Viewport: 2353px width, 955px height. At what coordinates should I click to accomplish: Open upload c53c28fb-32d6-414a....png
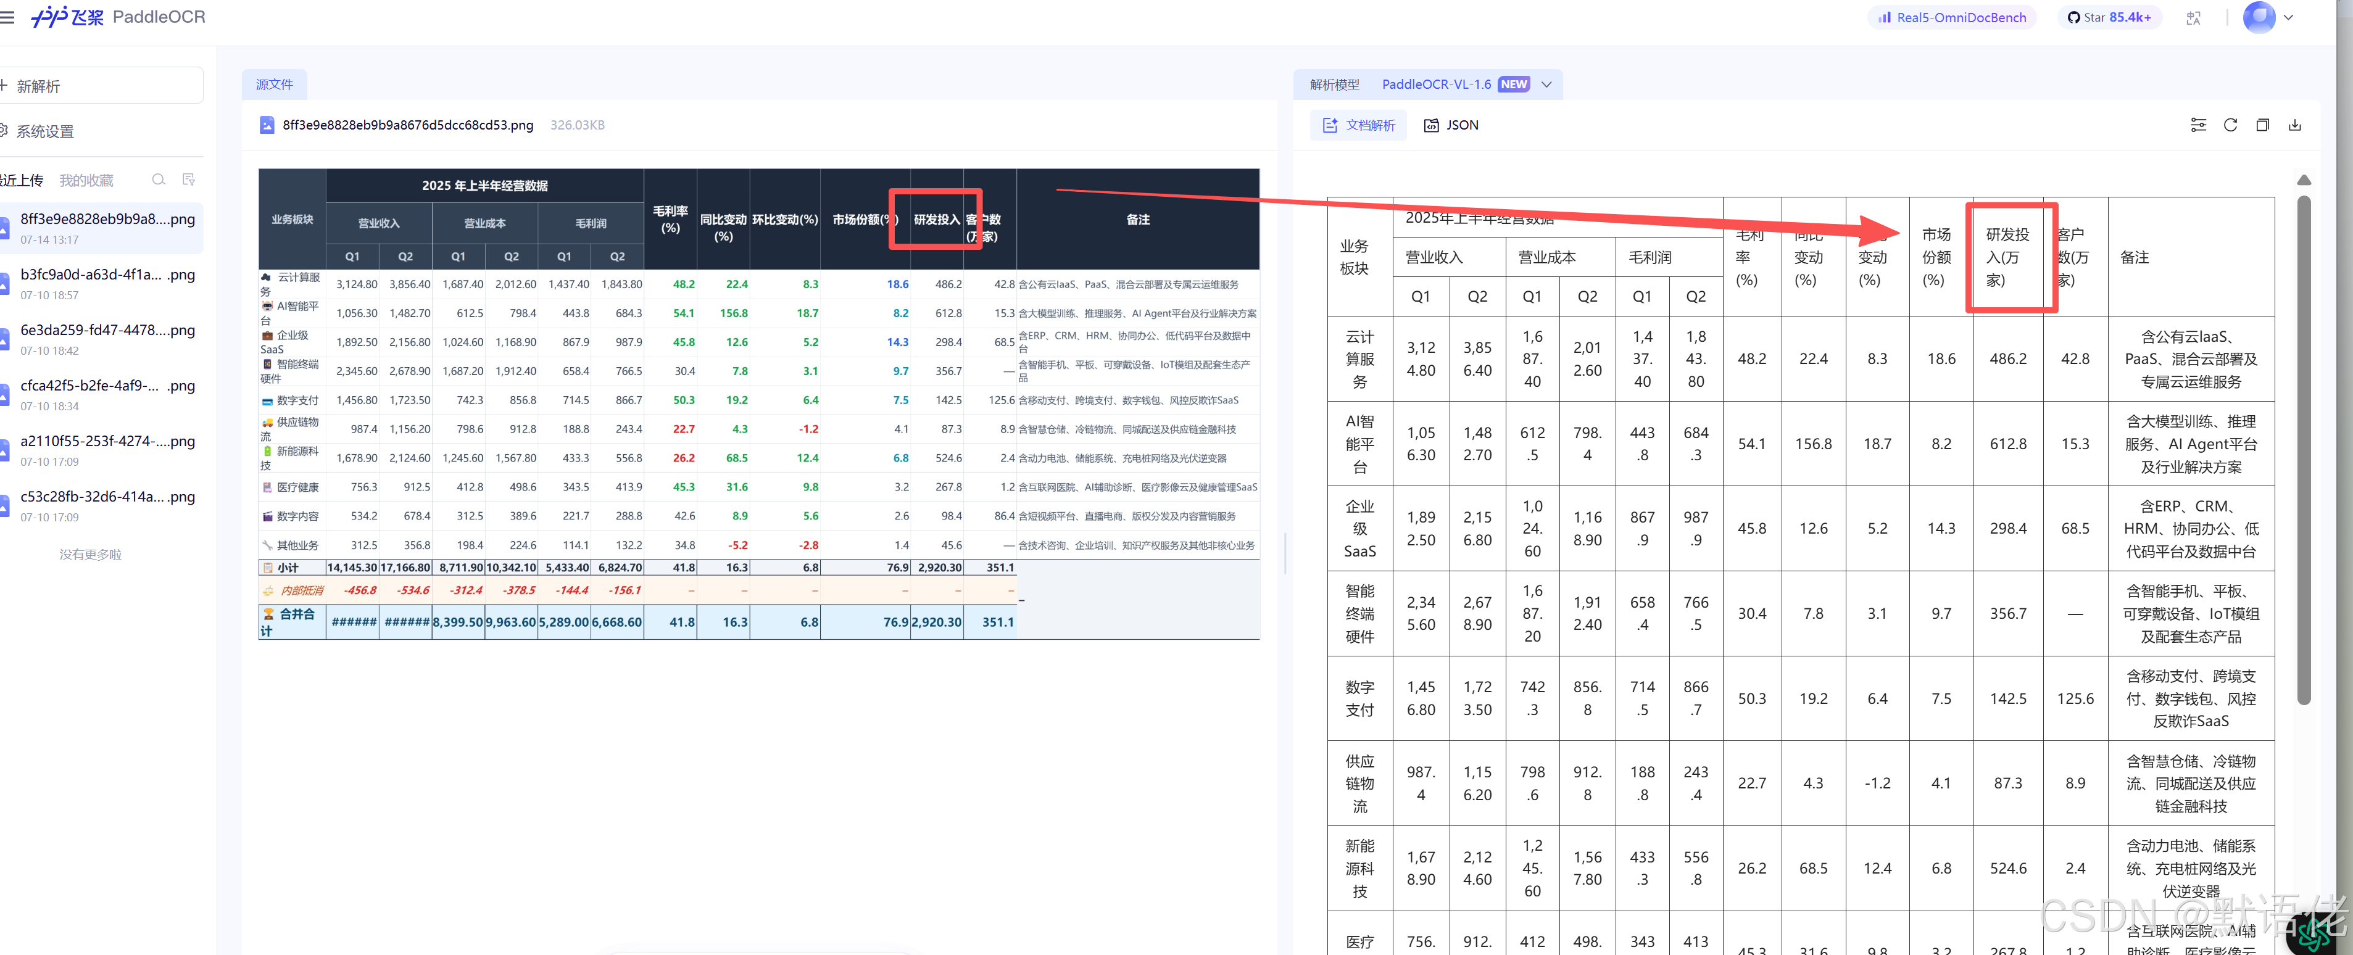click(101, 506)
